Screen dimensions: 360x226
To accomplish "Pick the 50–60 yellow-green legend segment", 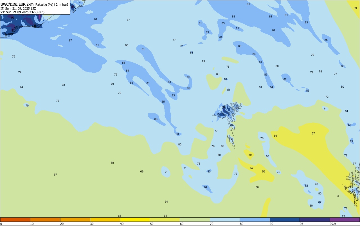I will [165, 220].
